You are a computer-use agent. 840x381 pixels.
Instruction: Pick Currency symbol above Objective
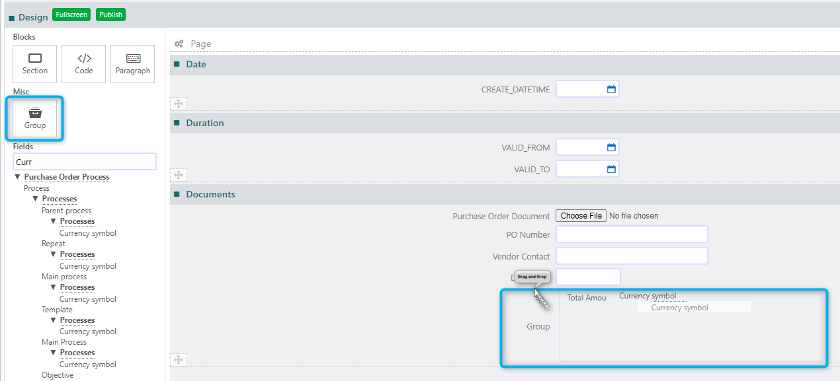click(x=88, y=364)
